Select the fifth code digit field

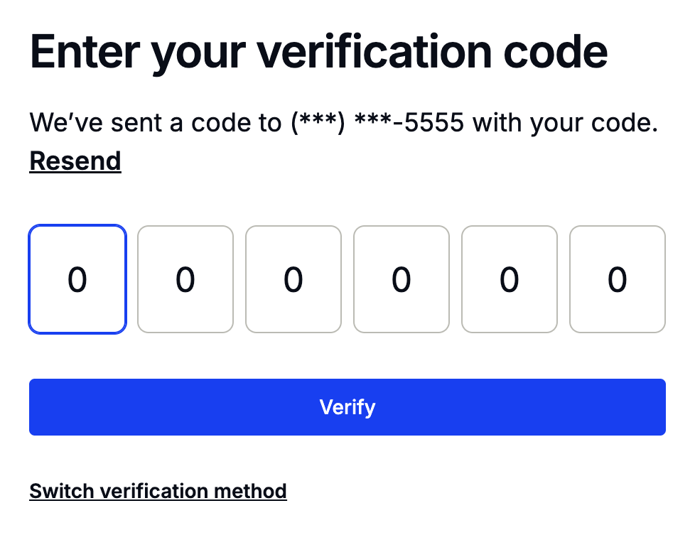[x=510, y=279]
